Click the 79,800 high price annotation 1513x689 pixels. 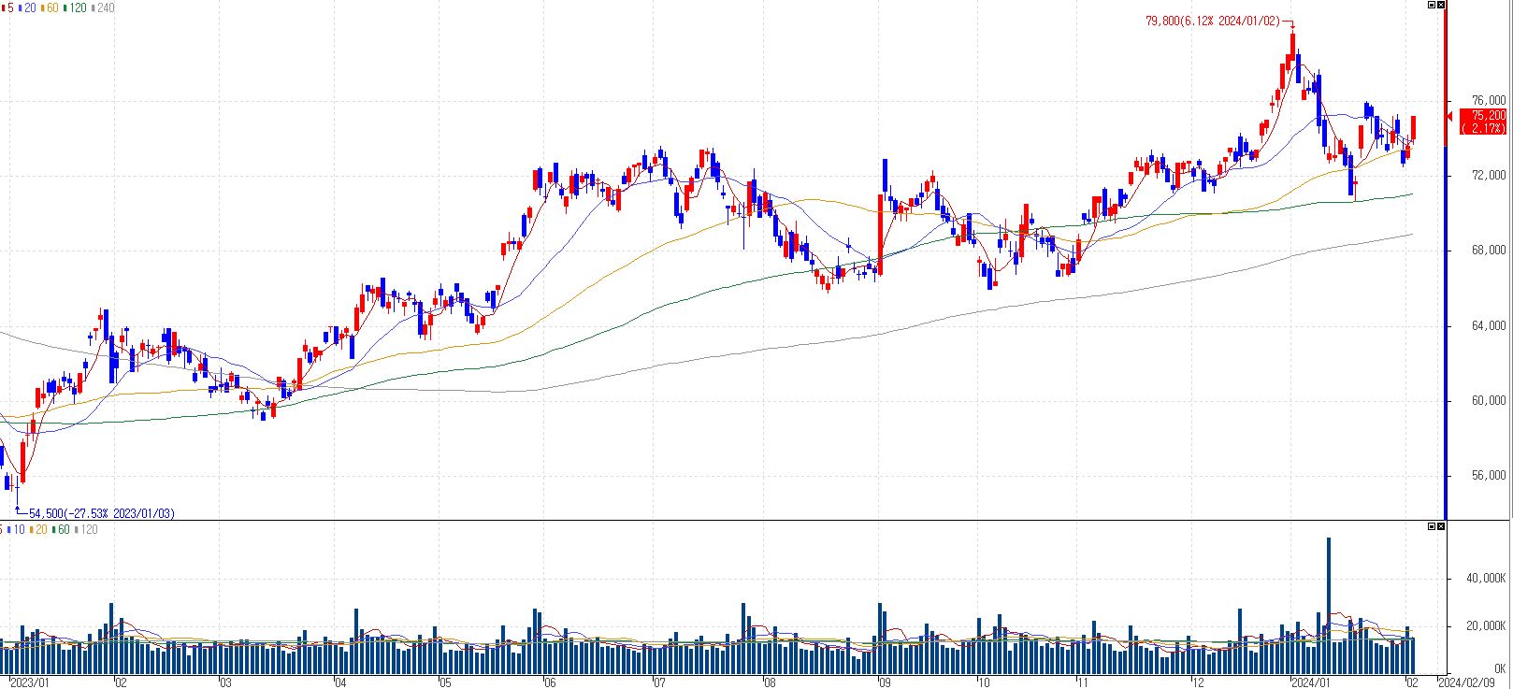1213,21
